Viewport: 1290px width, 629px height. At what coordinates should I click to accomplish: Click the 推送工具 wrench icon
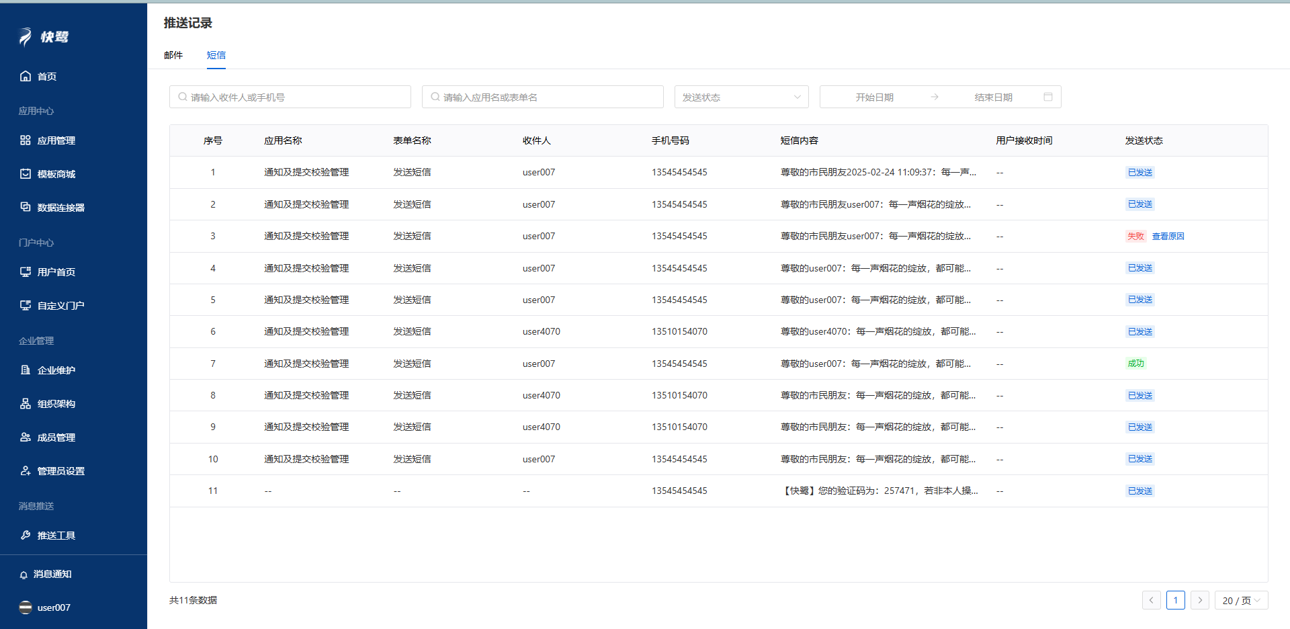26,536
